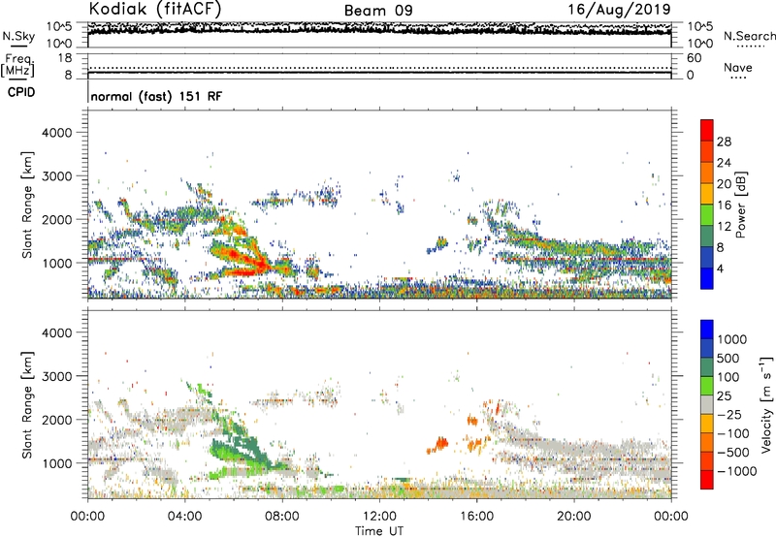Viewport: 776px width, 537px height.
Task: Click the "4000" tick on the velocity panel
Action: pos(56,332)
